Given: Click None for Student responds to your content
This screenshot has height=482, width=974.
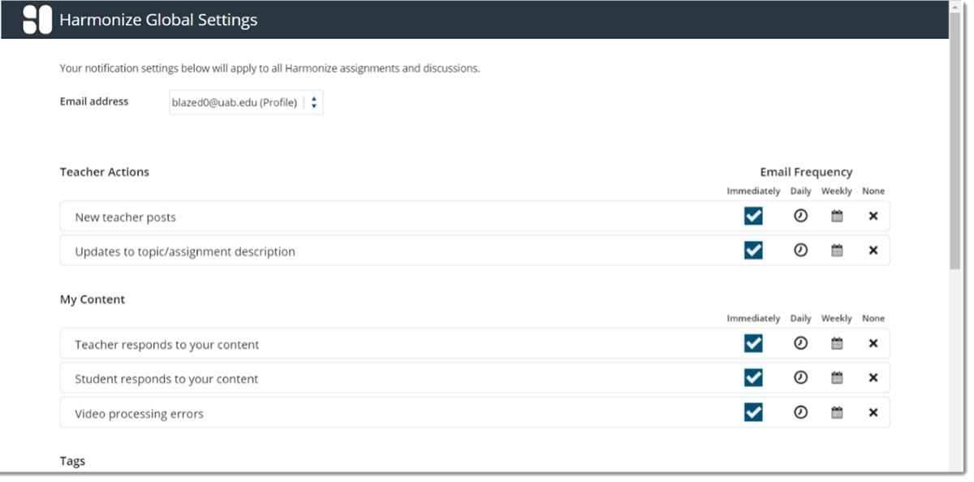Looking at the screenshot, I should click(x=873, y=377).
